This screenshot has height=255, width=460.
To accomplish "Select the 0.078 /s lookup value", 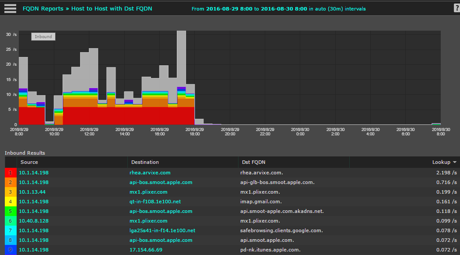I will pos(447,230).
